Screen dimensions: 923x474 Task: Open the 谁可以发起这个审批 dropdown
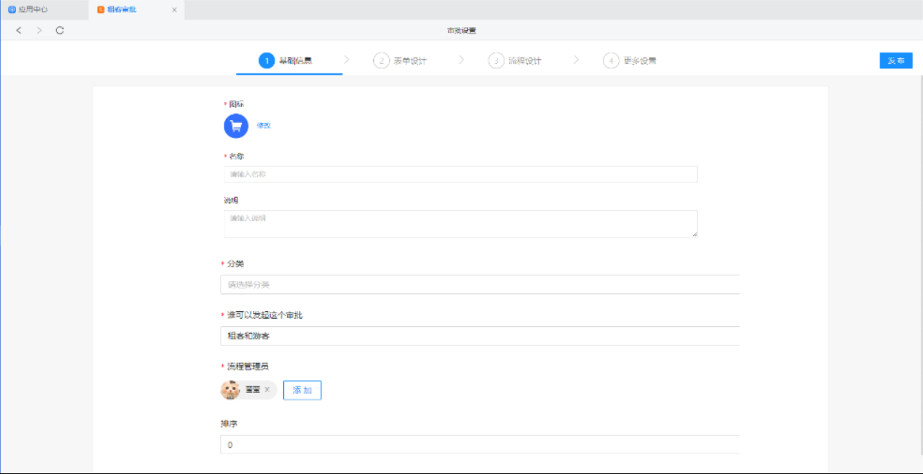point(479,336)
